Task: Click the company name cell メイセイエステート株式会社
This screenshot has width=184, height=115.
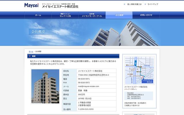Action: coord(90,71)
